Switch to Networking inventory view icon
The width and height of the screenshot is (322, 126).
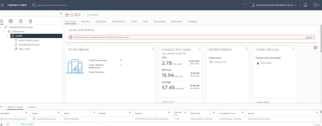(x=31, y=21)
